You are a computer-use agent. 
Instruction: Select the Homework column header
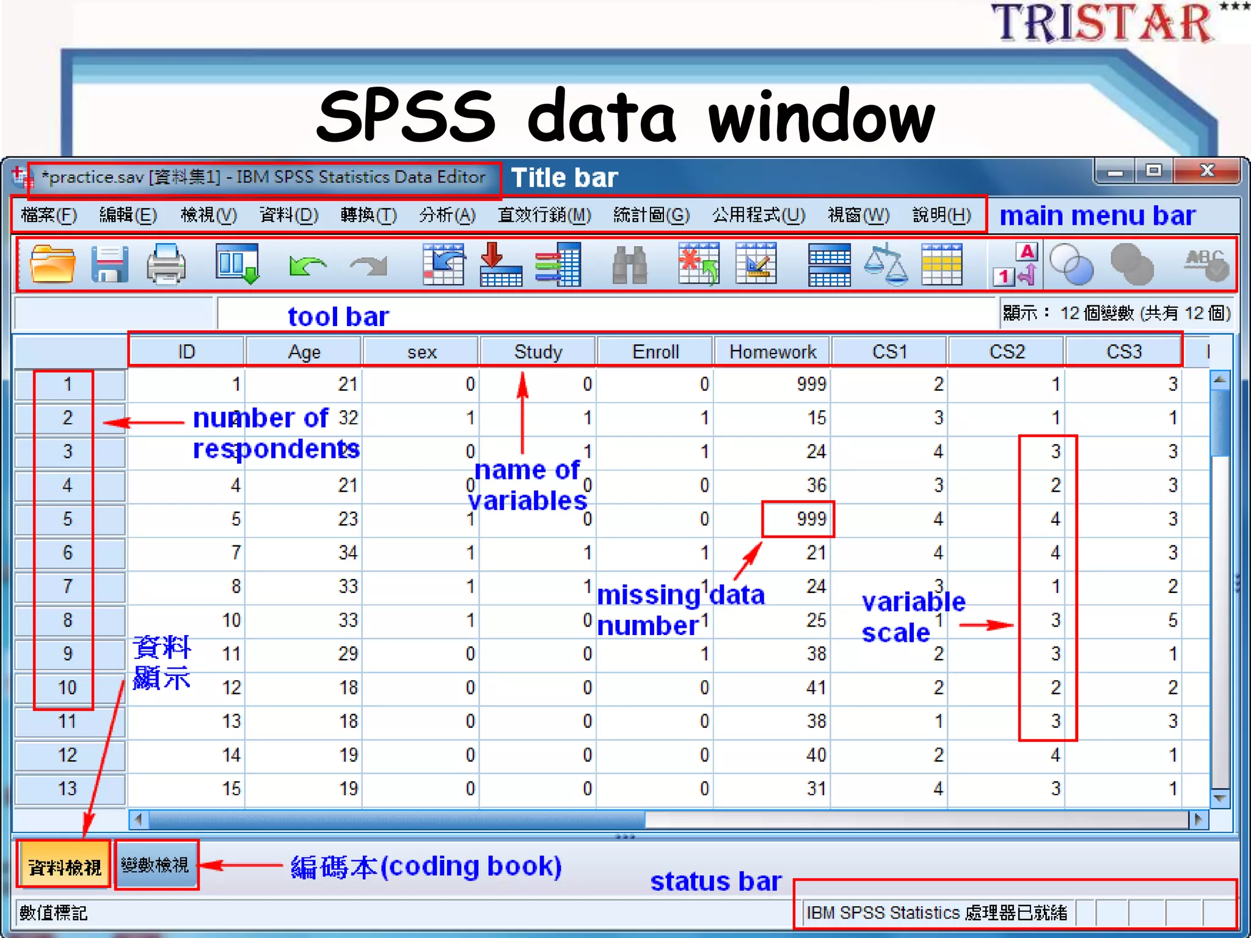773,351
